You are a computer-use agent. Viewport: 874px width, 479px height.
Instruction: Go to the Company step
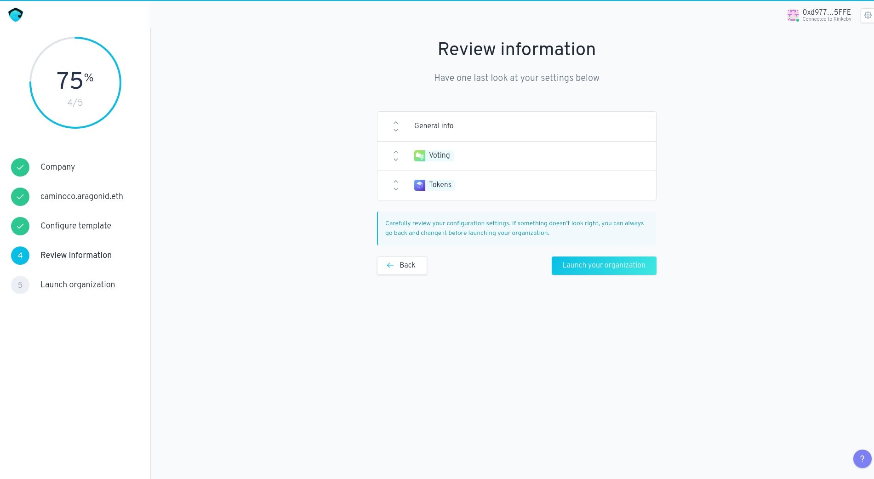[x=57, y=167]
